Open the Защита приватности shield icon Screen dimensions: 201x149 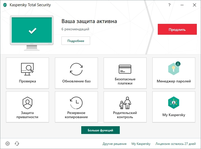point(27,103)
